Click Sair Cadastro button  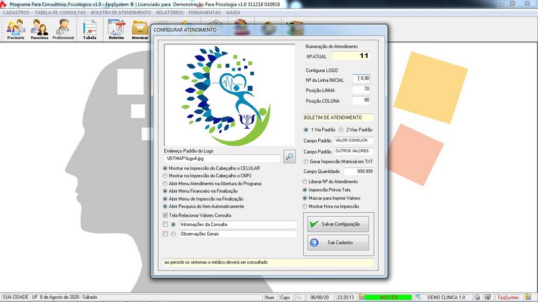tap(338, 242)
